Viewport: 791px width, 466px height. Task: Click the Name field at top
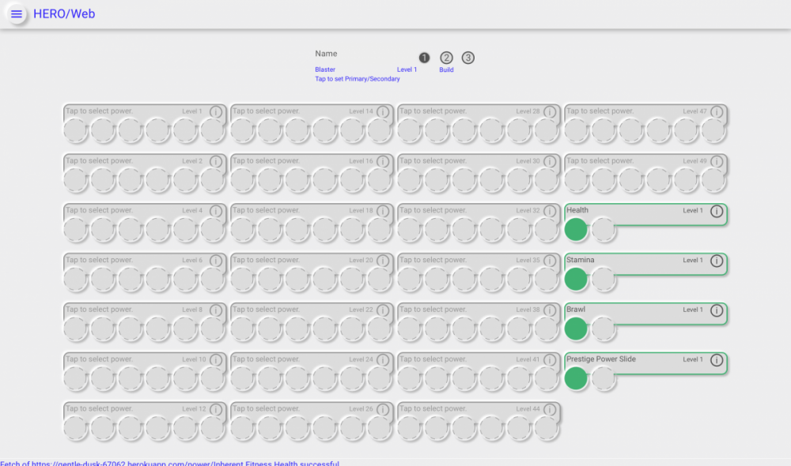tap(326, 54)
